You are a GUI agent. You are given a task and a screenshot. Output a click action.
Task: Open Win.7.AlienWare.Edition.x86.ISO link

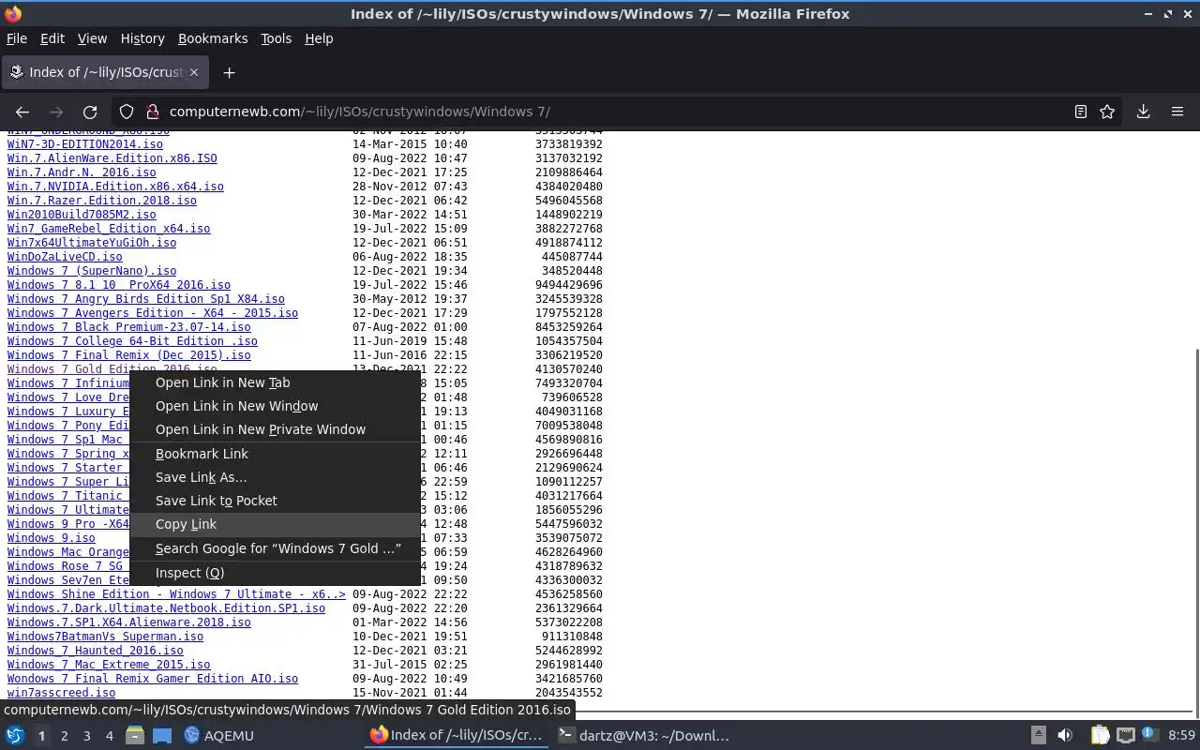click(x=112, y=158)
